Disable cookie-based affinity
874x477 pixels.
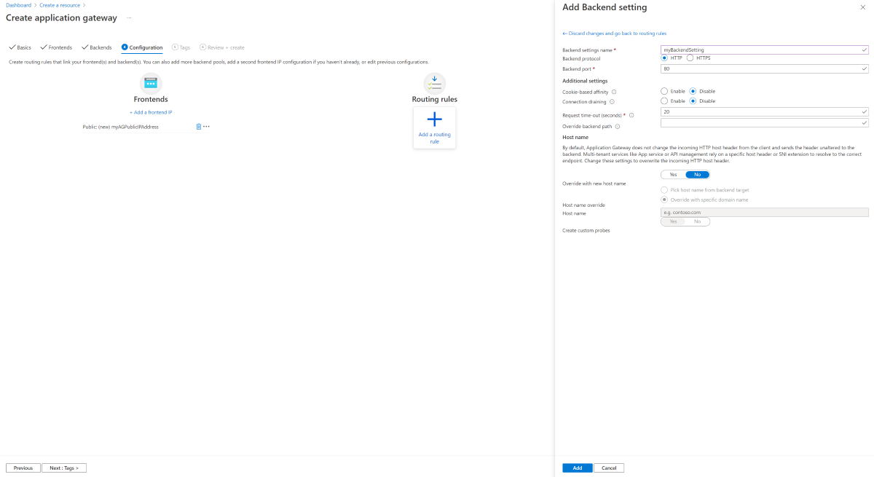click(693, 91)
